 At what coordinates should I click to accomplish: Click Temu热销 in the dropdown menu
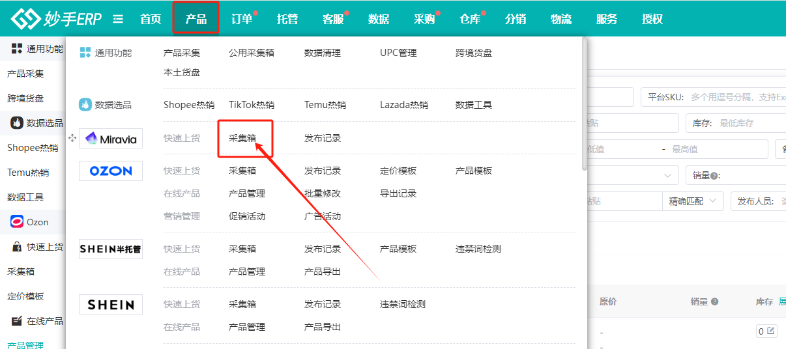(x=325, y=105)
